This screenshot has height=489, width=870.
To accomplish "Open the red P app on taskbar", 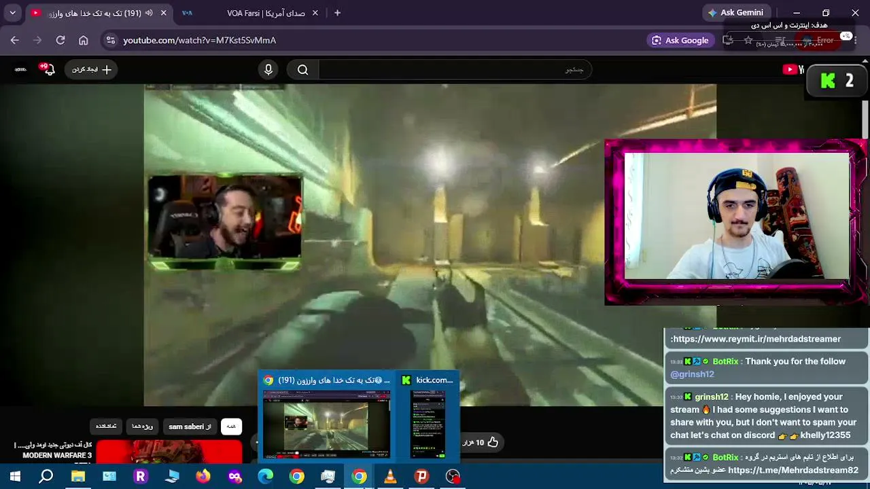I will [x=421, y=477].
